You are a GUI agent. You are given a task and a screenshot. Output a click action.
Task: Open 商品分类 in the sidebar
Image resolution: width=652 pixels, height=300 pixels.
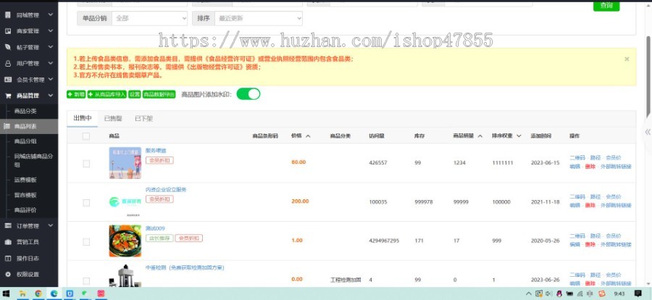[x=25, y=111]
